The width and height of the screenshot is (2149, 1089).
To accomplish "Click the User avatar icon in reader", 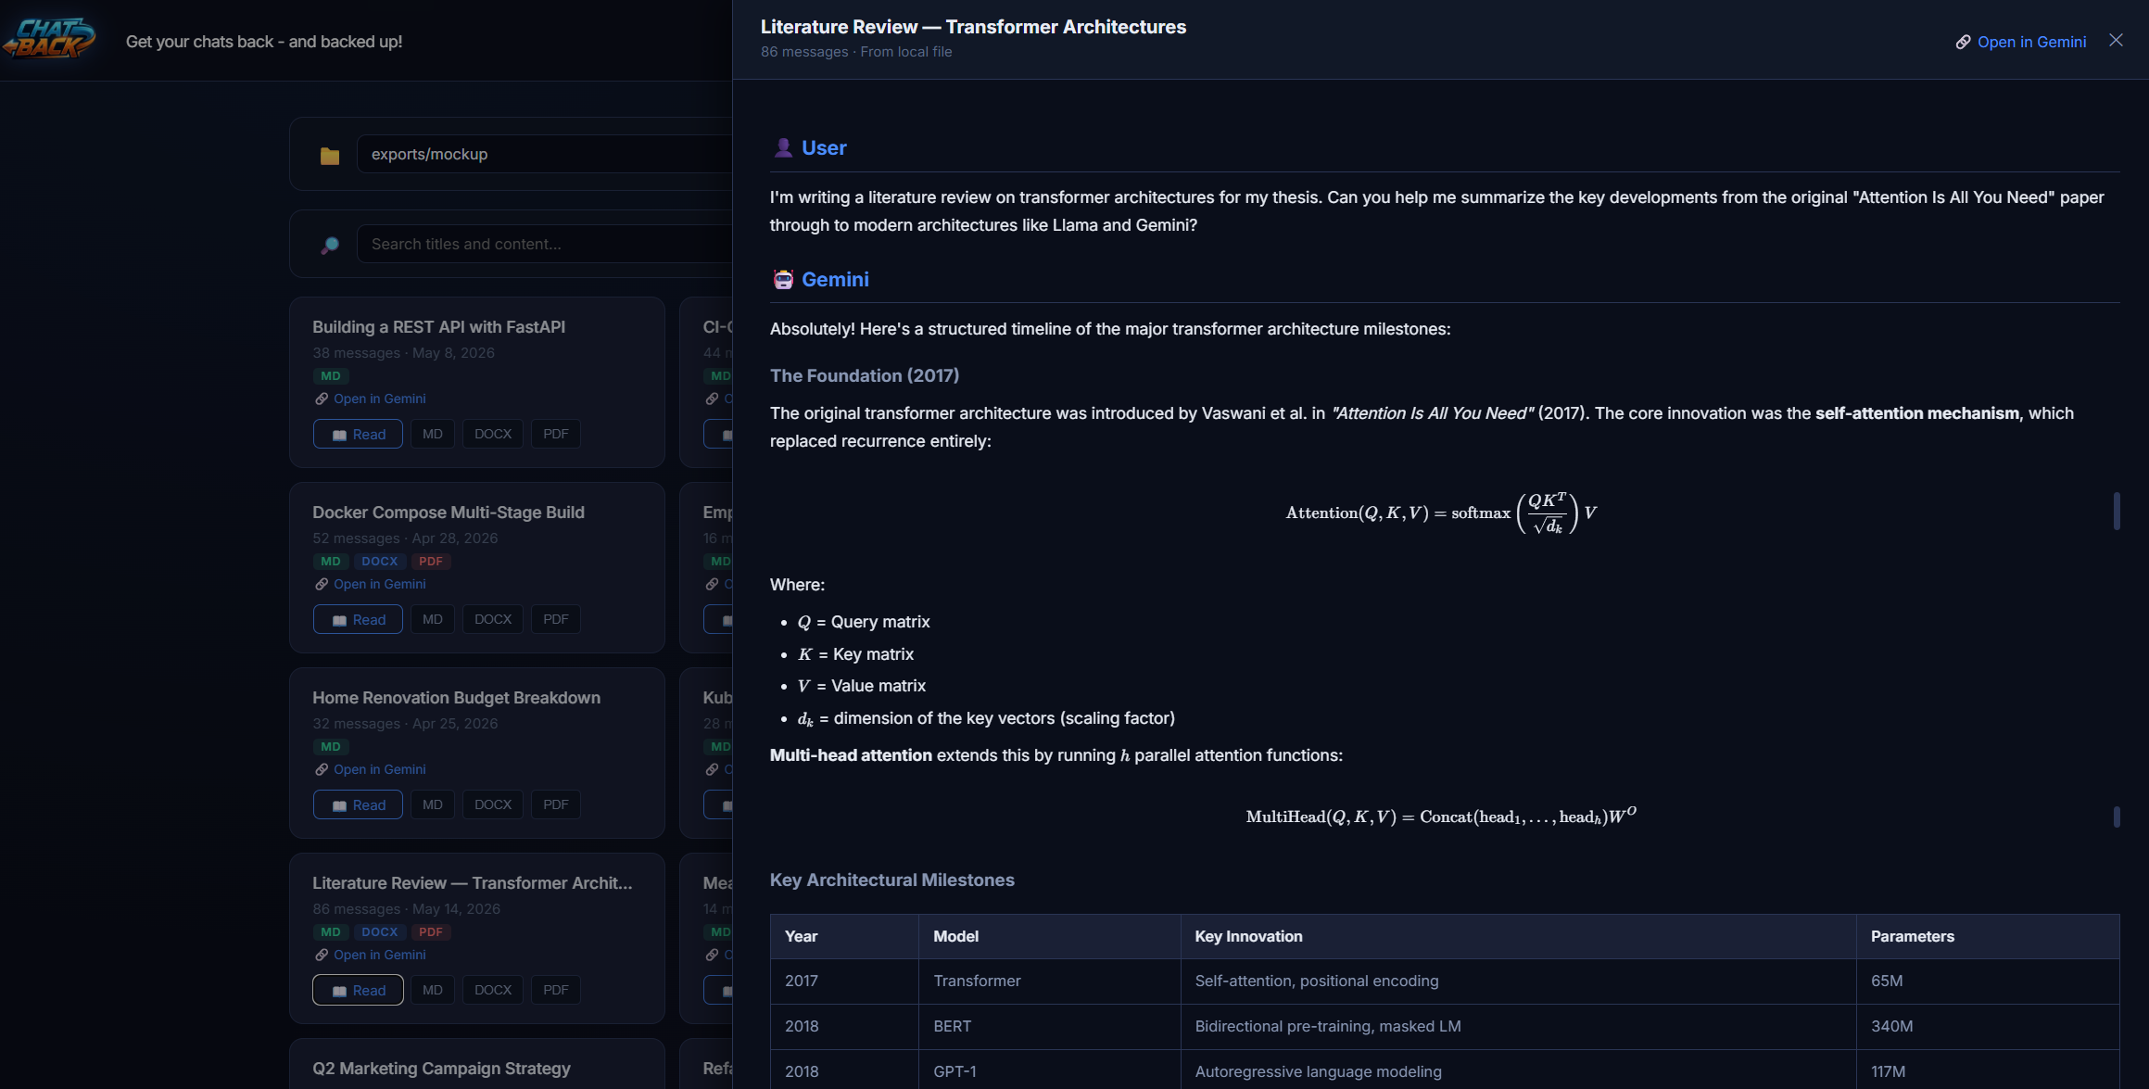I will pyautogui.click(x=783, y=147).
